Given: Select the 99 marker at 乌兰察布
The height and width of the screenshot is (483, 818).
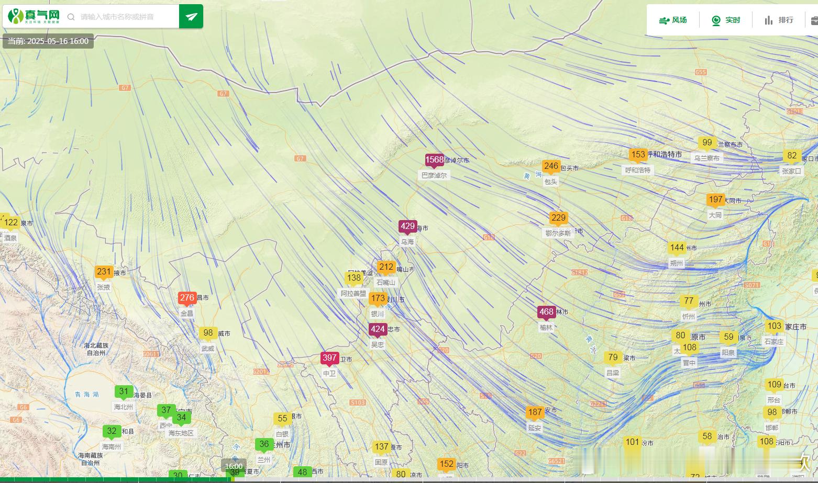Looking at the screenshot, I should [707, 143].
